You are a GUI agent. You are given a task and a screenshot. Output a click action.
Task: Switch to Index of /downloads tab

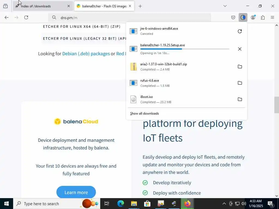43,6
